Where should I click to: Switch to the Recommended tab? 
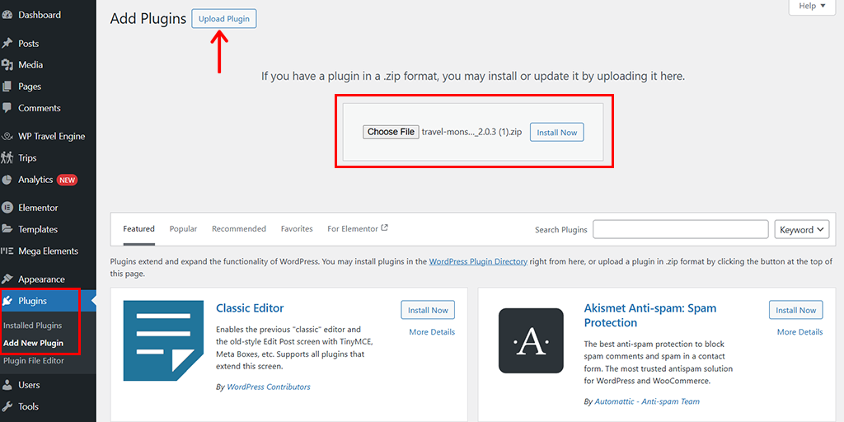[239, 229]
